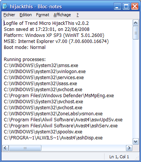Close the hijackthis Bloc-notes window

(135, 6)
